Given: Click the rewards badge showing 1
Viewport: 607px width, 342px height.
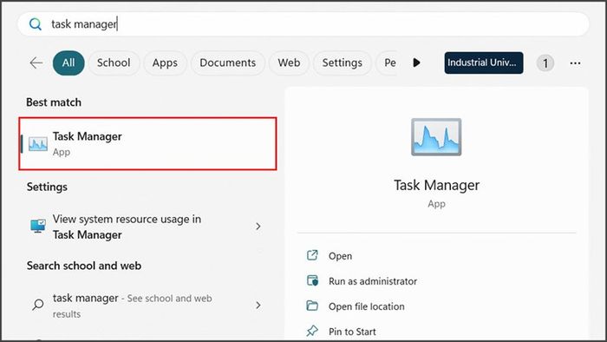Looking at the screenshot, I should tap(545, 63).
